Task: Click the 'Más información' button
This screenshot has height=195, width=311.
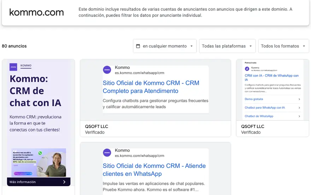Action: click(39, 182)
